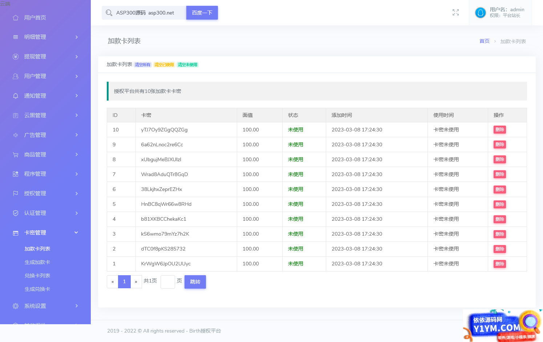Delete card b81XKBCChekaKc1
This screenshot has height=342, width=543.
(500, 219)
